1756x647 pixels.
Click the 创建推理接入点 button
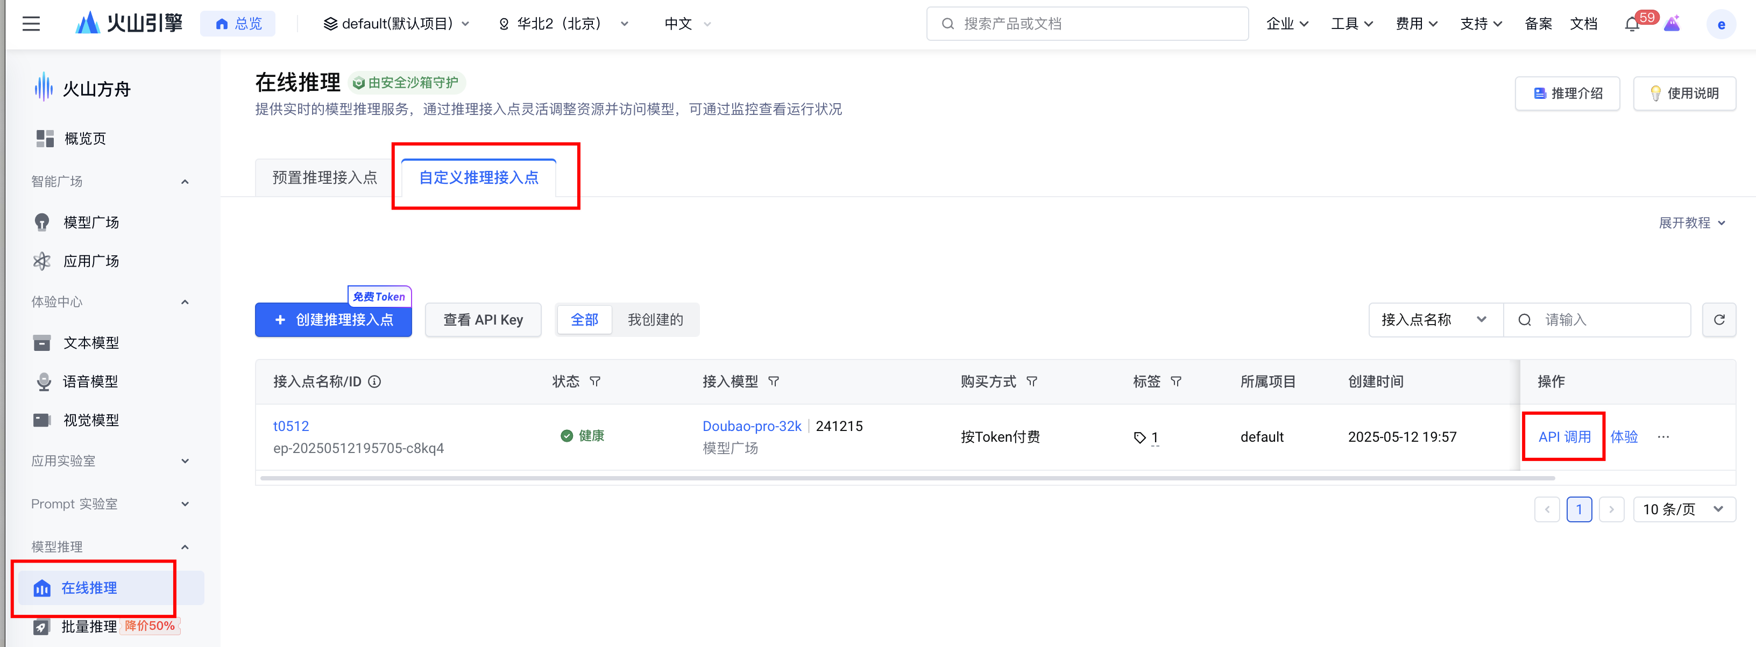(334, 319)
